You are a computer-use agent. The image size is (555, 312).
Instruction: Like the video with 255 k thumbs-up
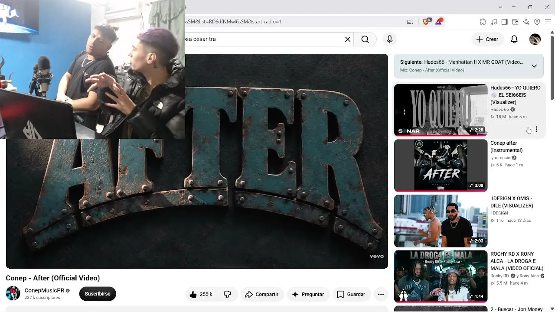point(201,294)
